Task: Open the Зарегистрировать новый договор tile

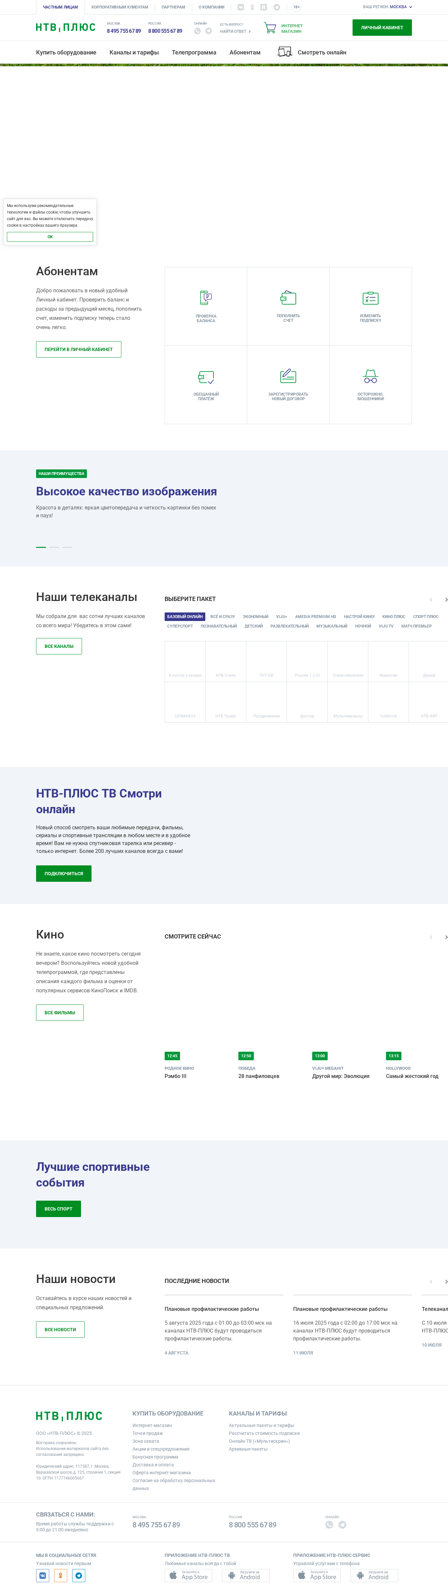Action: (x=288, y=384)
